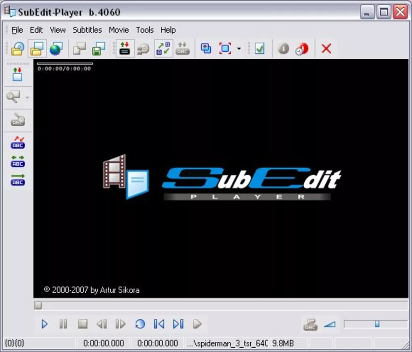The width and height of the screenshot is (412, 352).
Task: Maximize the SubEdit-Player window
Action: point(384,12)
